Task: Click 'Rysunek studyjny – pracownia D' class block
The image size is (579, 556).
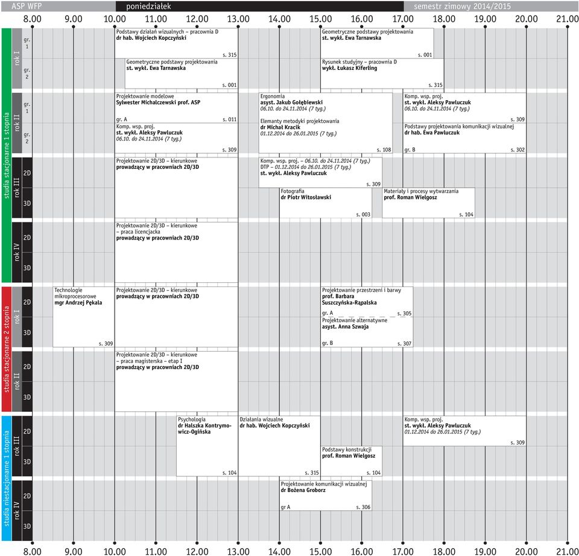Action: [382, 74]
